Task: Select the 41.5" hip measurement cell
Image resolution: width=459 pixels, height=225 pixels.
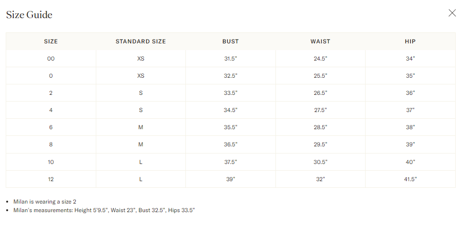Action: coord(410,179)
